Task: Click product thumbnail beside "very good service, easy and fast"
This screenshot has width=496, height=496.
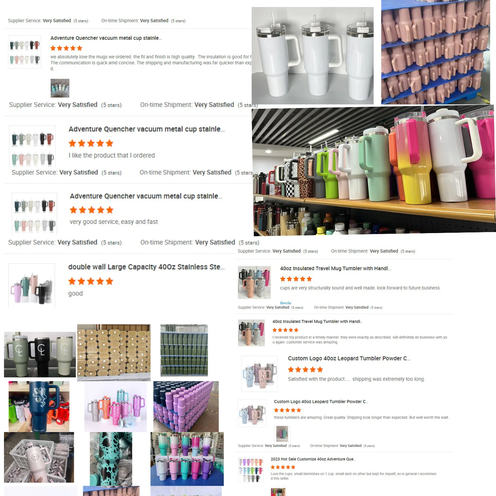Action: click(34, 213)
